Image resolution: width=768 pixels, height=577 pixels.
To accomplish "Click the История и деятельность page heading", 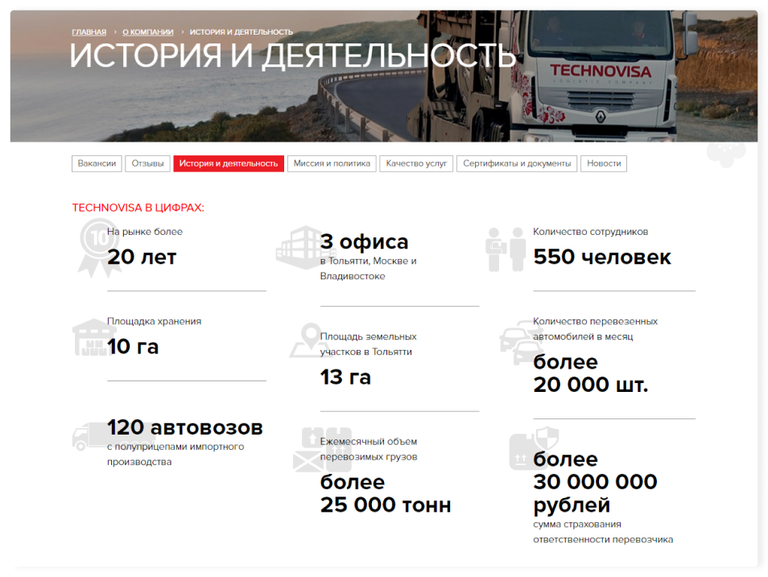I will coord(292,56).
